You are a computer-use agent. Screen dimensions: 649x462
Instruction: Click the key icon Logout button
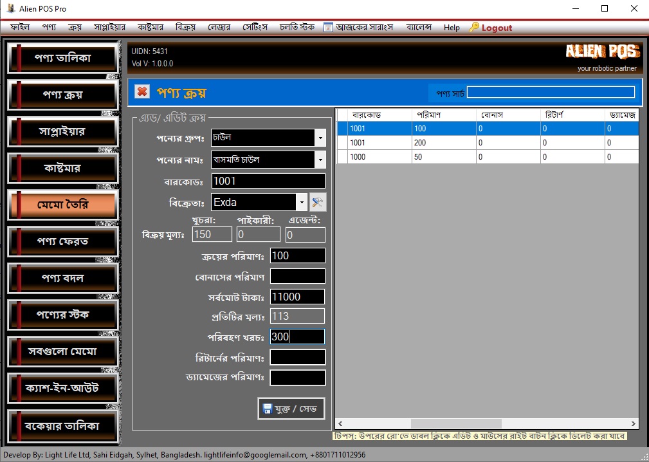pyautogui.click(x=491, y=28)
